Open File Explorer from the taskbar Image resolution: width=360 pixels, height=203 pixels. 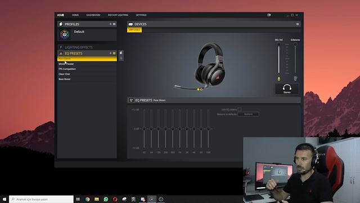tap(97, 199)
